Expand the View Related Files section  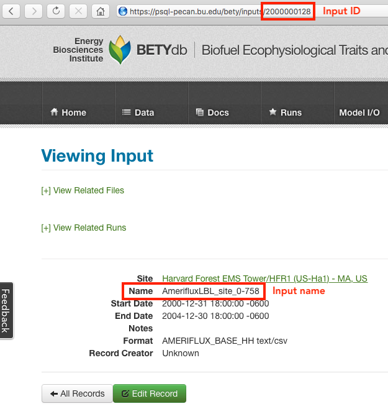tap(83, 190)
